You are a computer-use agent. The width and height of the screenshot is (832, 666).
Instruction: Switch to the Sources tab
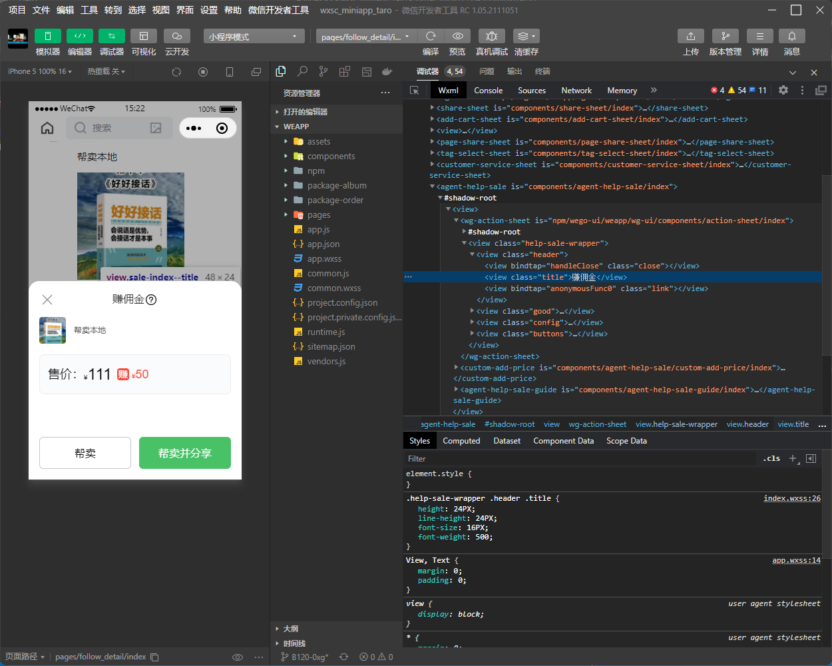[x=532, y=91]
